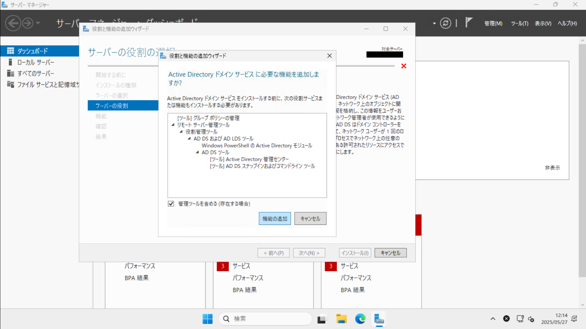Launch Microsoft Edge from the taskbar
This screenshot has height=329, width=586.
[x=360, y=319]
